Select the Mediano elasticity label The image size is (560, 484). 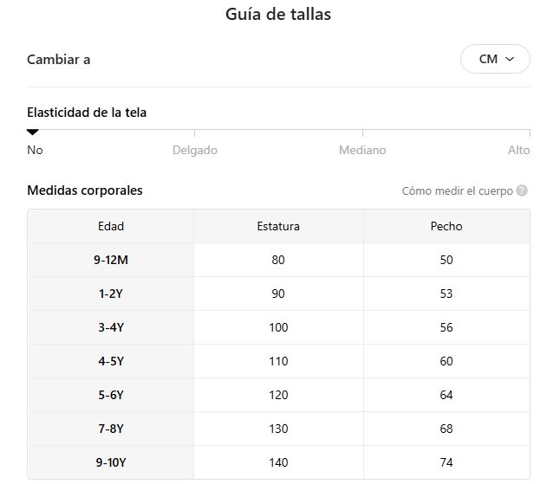tap(362, 151)
